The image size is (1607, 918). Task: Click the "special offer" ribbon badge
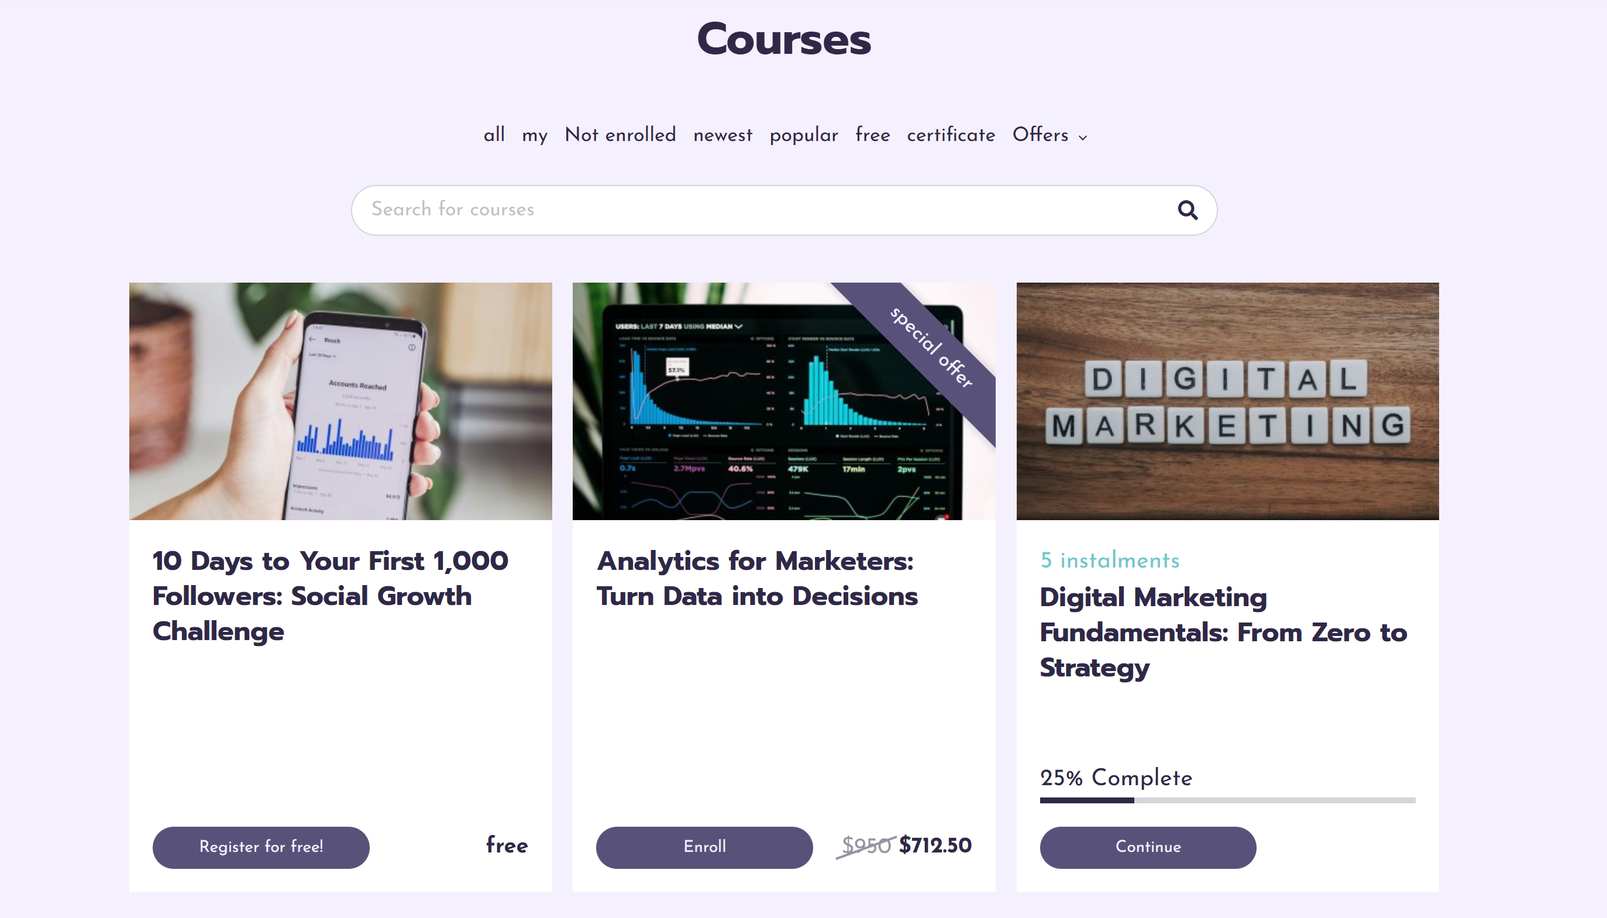click(931, 348)
